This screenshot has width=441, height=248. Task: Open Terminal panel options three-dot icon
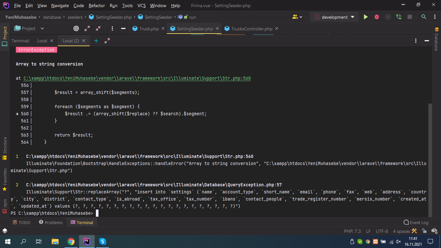pyautogui.click(x=416, y=41)
